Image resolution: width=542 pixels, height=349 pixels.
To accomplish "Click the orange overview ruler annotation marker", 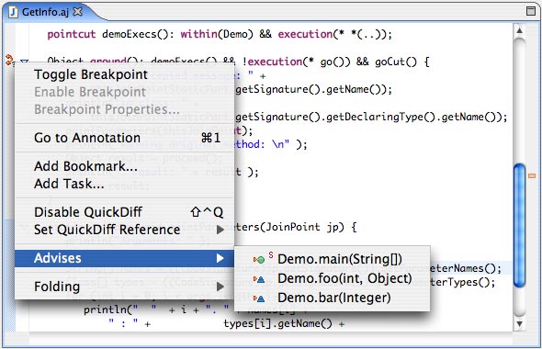I will coord(532,176).
